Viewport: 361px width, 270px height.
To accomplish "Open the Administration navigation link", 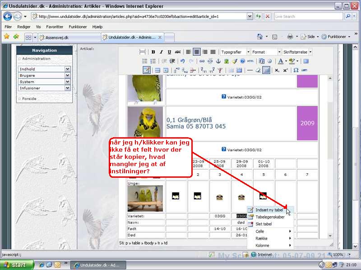I will coord(36,59).
